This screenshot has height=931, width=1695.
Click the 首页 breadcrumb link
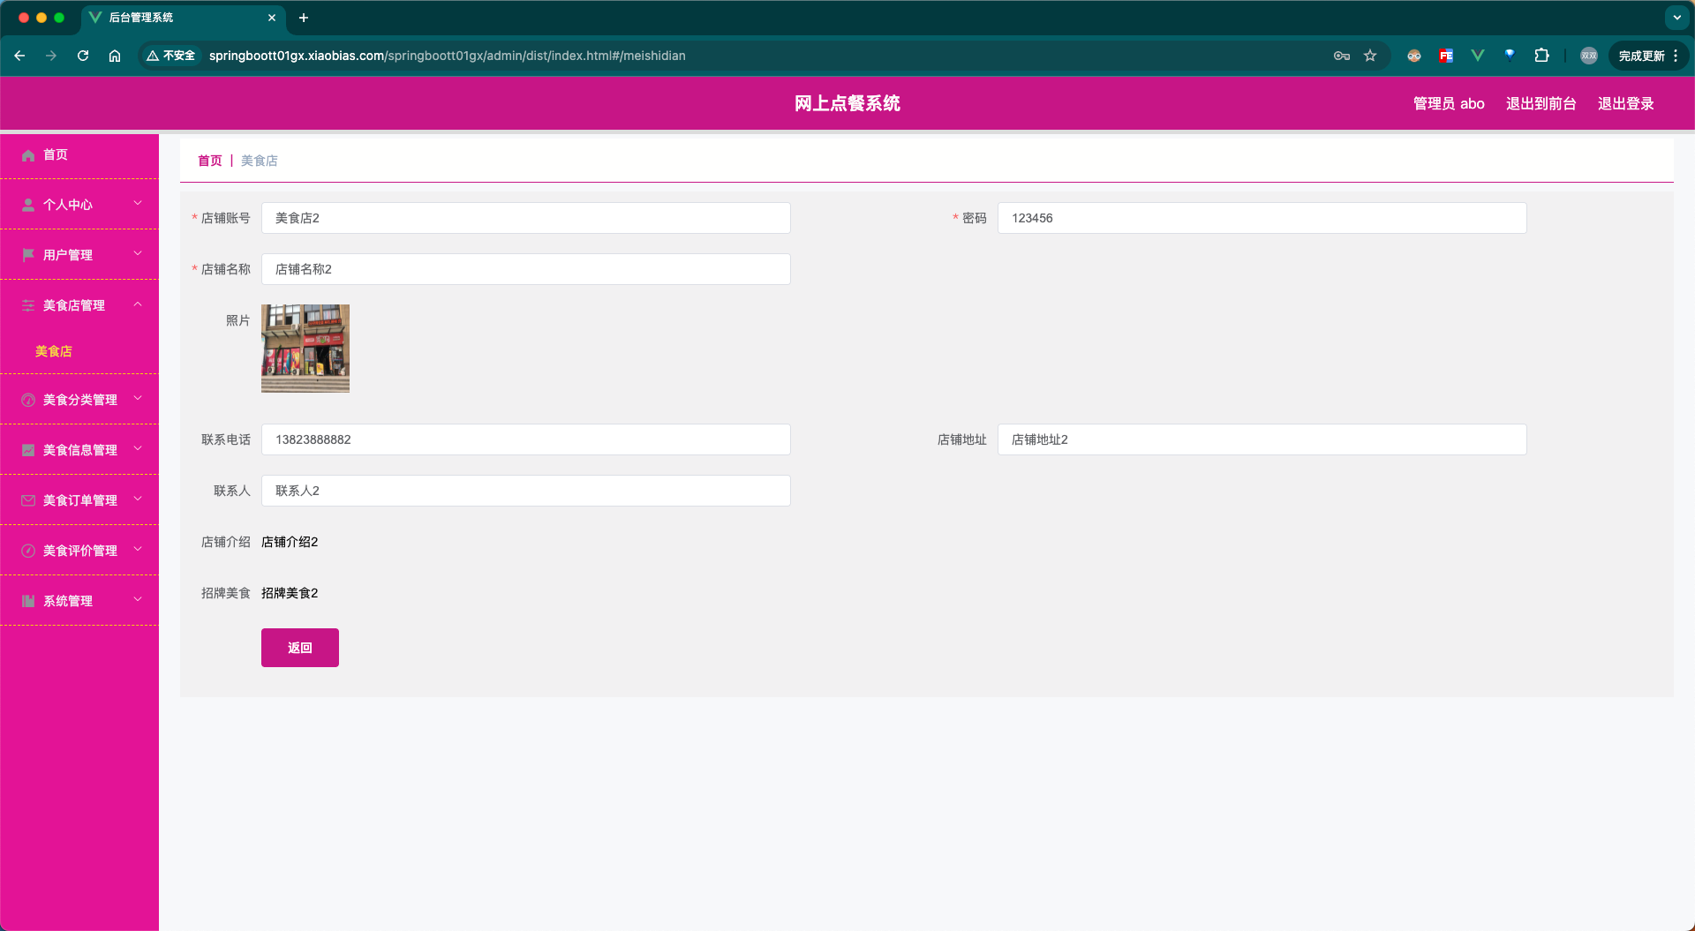click(210, 161)
